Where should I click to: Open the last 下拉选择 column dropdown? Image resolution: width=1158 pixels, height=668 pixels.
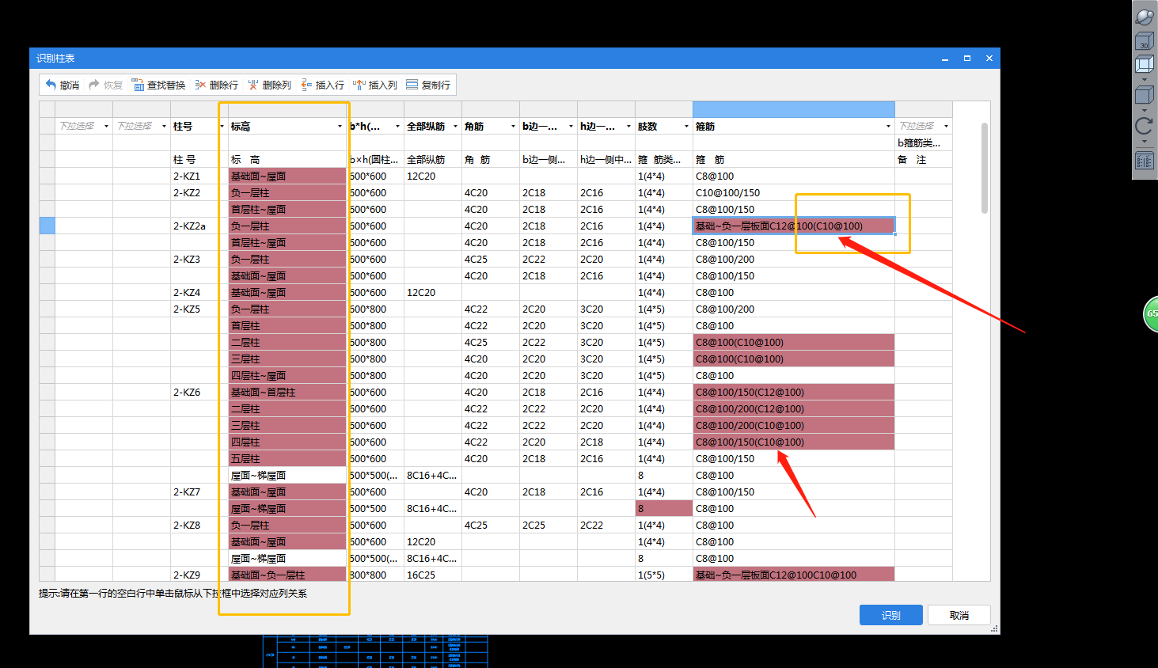946,127
